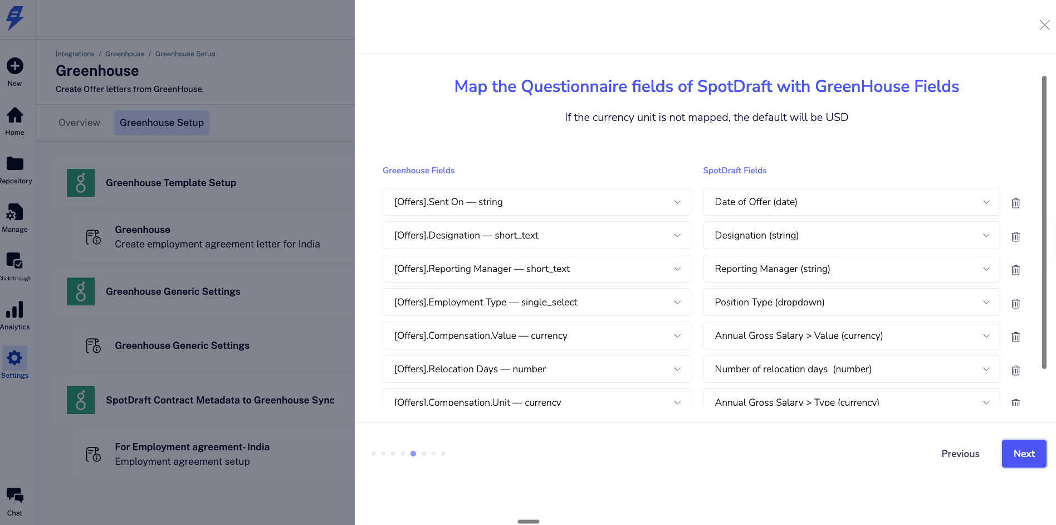Open the Analytics bar chart icon
This screenshot has width=1056, height=525.
click(x=15, y=309)
